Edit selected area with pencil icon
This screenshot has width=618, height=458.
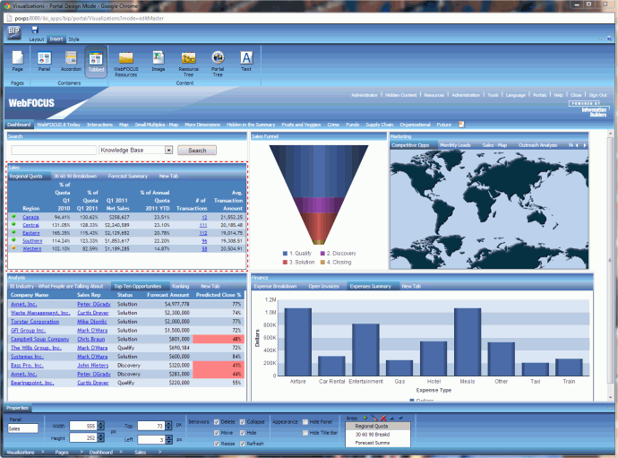point(374,418)
